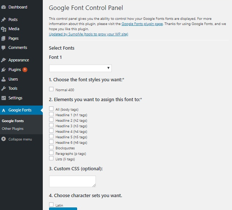Click the Collapse menu arrow icon
232x210 pixels.
coord(4,139)
